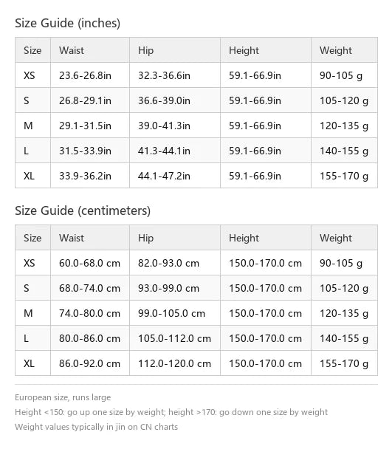
Task: Select the 74.0-80.0 cm waist cell
Action: pyautogui.click(x=89, y=313)
